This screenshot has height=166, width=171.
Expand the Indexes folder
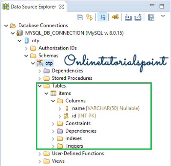[53, 139]
